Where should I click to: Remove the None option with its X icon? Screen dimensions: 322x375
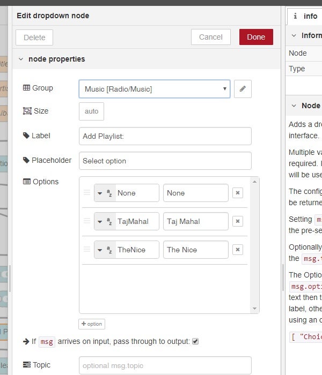tap(238, 193)
